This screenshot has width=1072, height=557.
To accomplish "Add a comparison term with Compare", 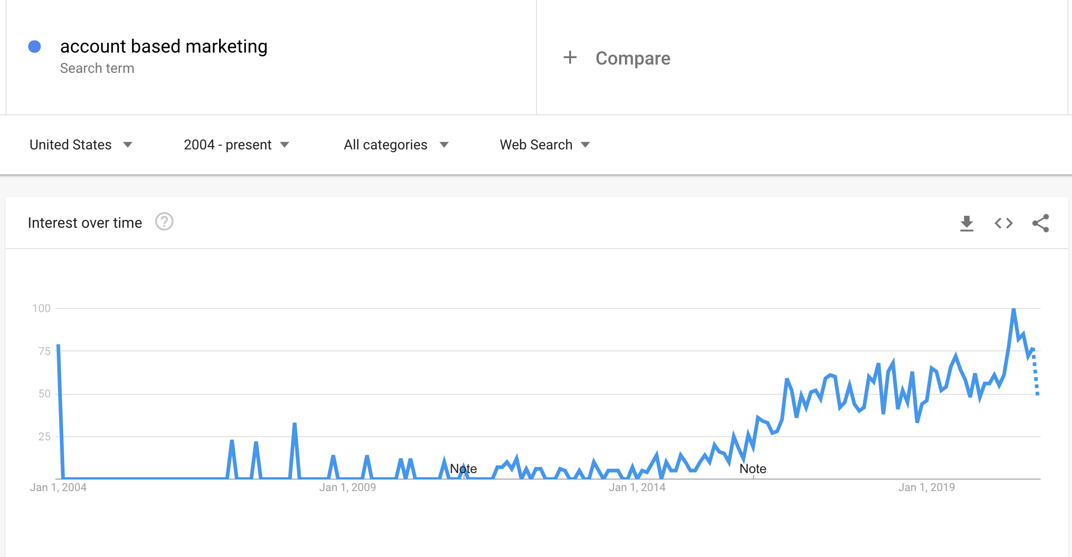I will (x=632, y=58).
